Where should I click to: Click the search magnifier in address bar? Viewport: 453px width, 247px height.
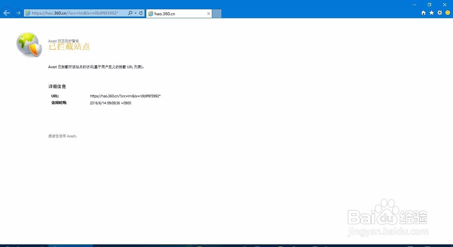click(x=130, y=13)
